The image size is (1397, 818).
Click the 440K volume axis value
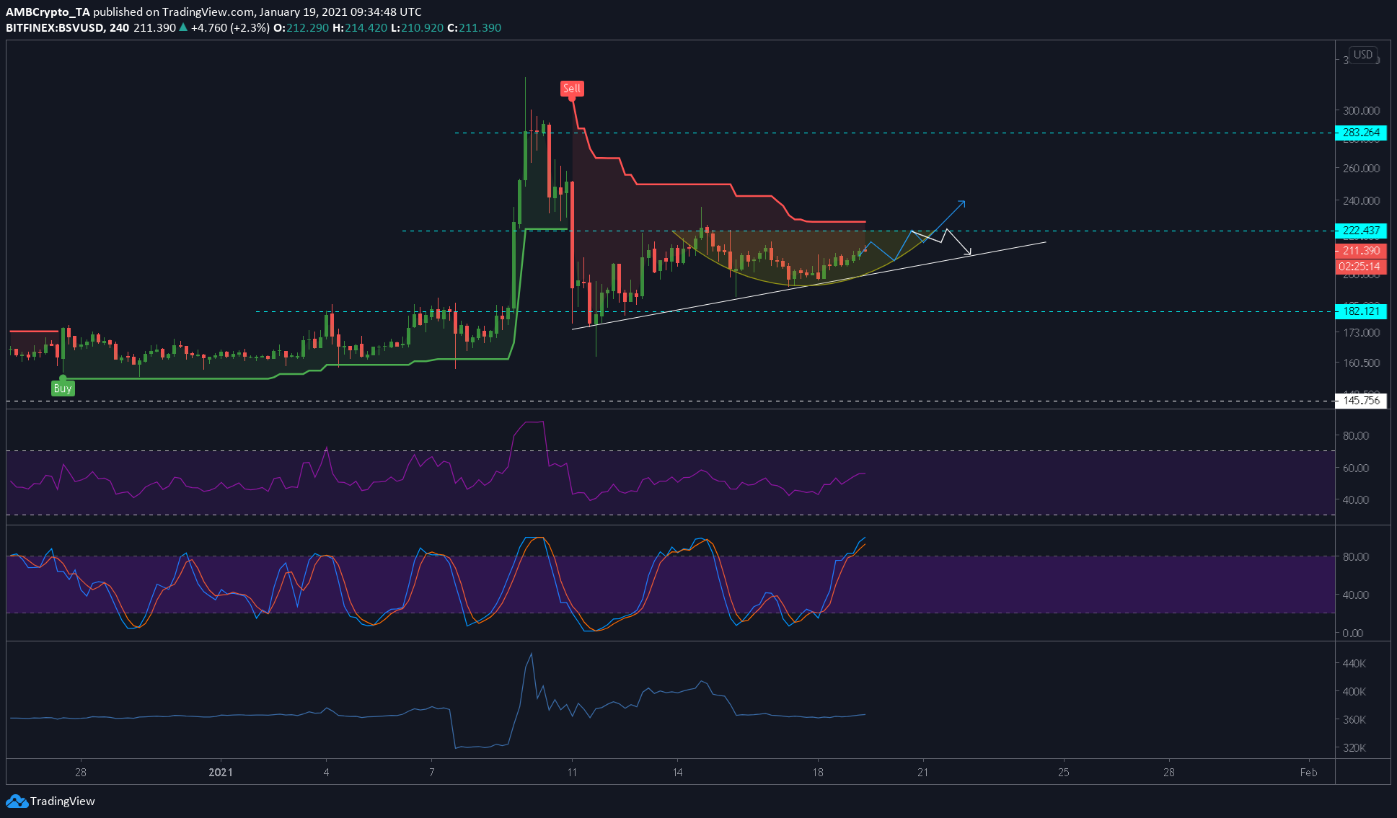click(1354, 664)
